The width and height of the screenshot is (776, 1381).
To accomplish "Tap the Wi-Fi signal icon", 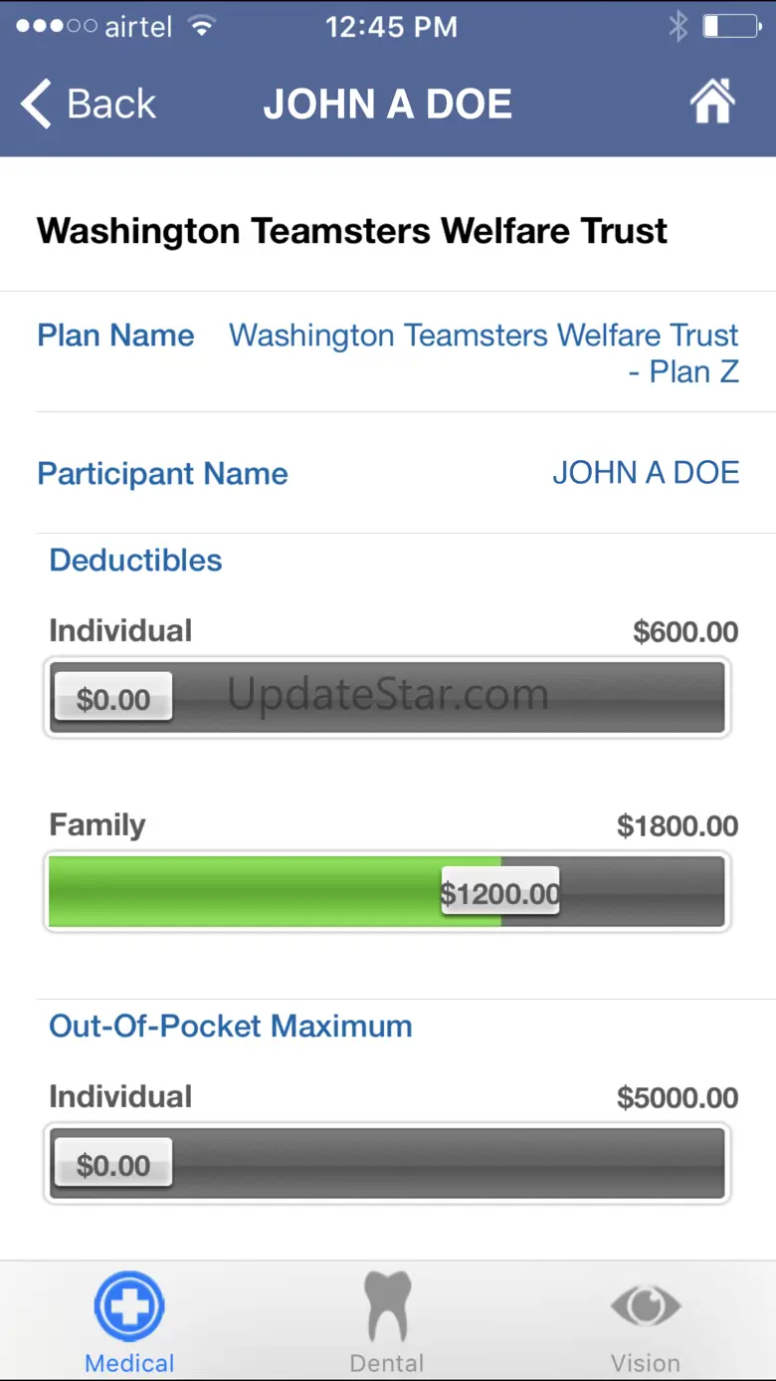I will [x=202, y=26].
